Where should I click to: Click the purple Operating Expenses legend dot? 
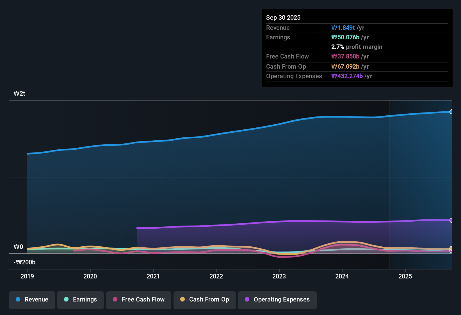point(247,300)
